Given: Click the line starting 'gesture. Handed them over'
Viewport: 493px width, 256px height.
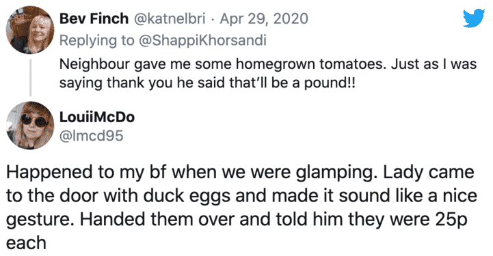Looking at the screenshot, I should pyautogui.click(x=237, y=219).
